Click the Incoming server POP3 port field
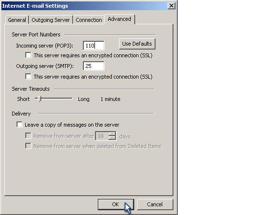This screenshot has height=215, width=279. [93, 46]
